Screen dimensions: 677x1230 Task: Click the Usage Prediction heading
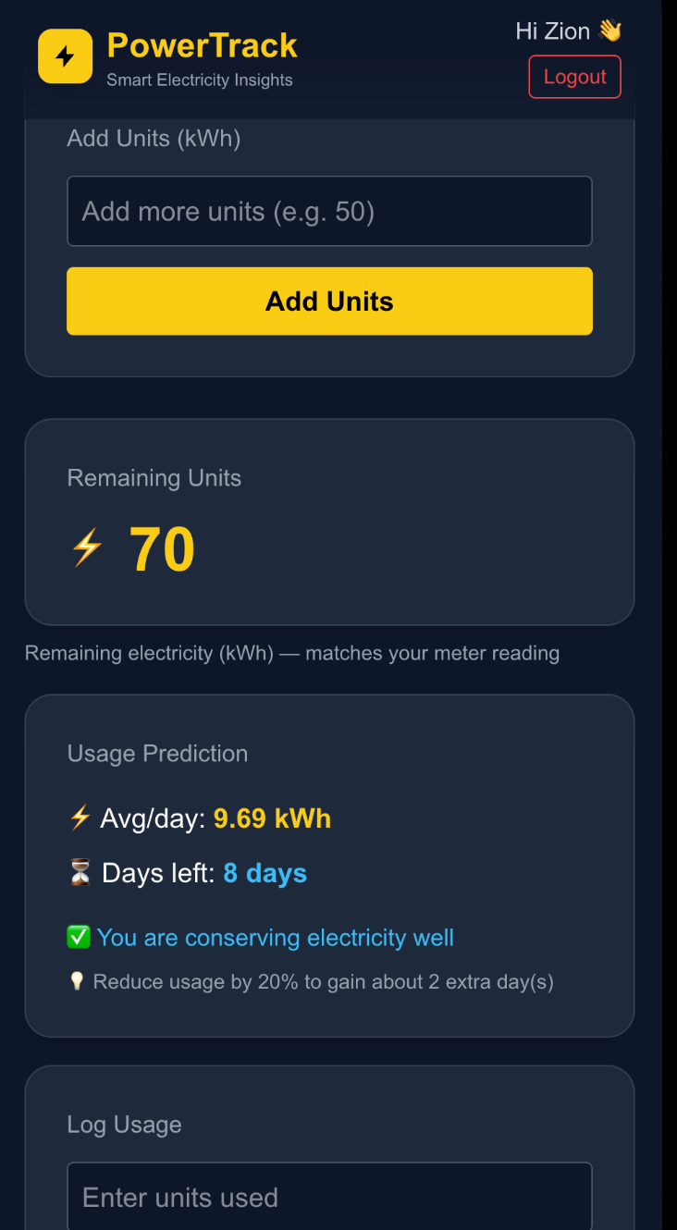coord(157,754)
